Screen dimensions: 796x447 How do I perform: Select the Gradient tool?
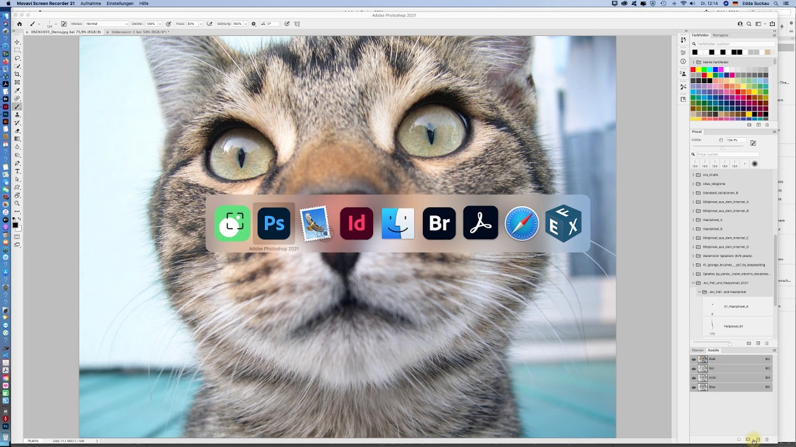click(x=17, y=138)
